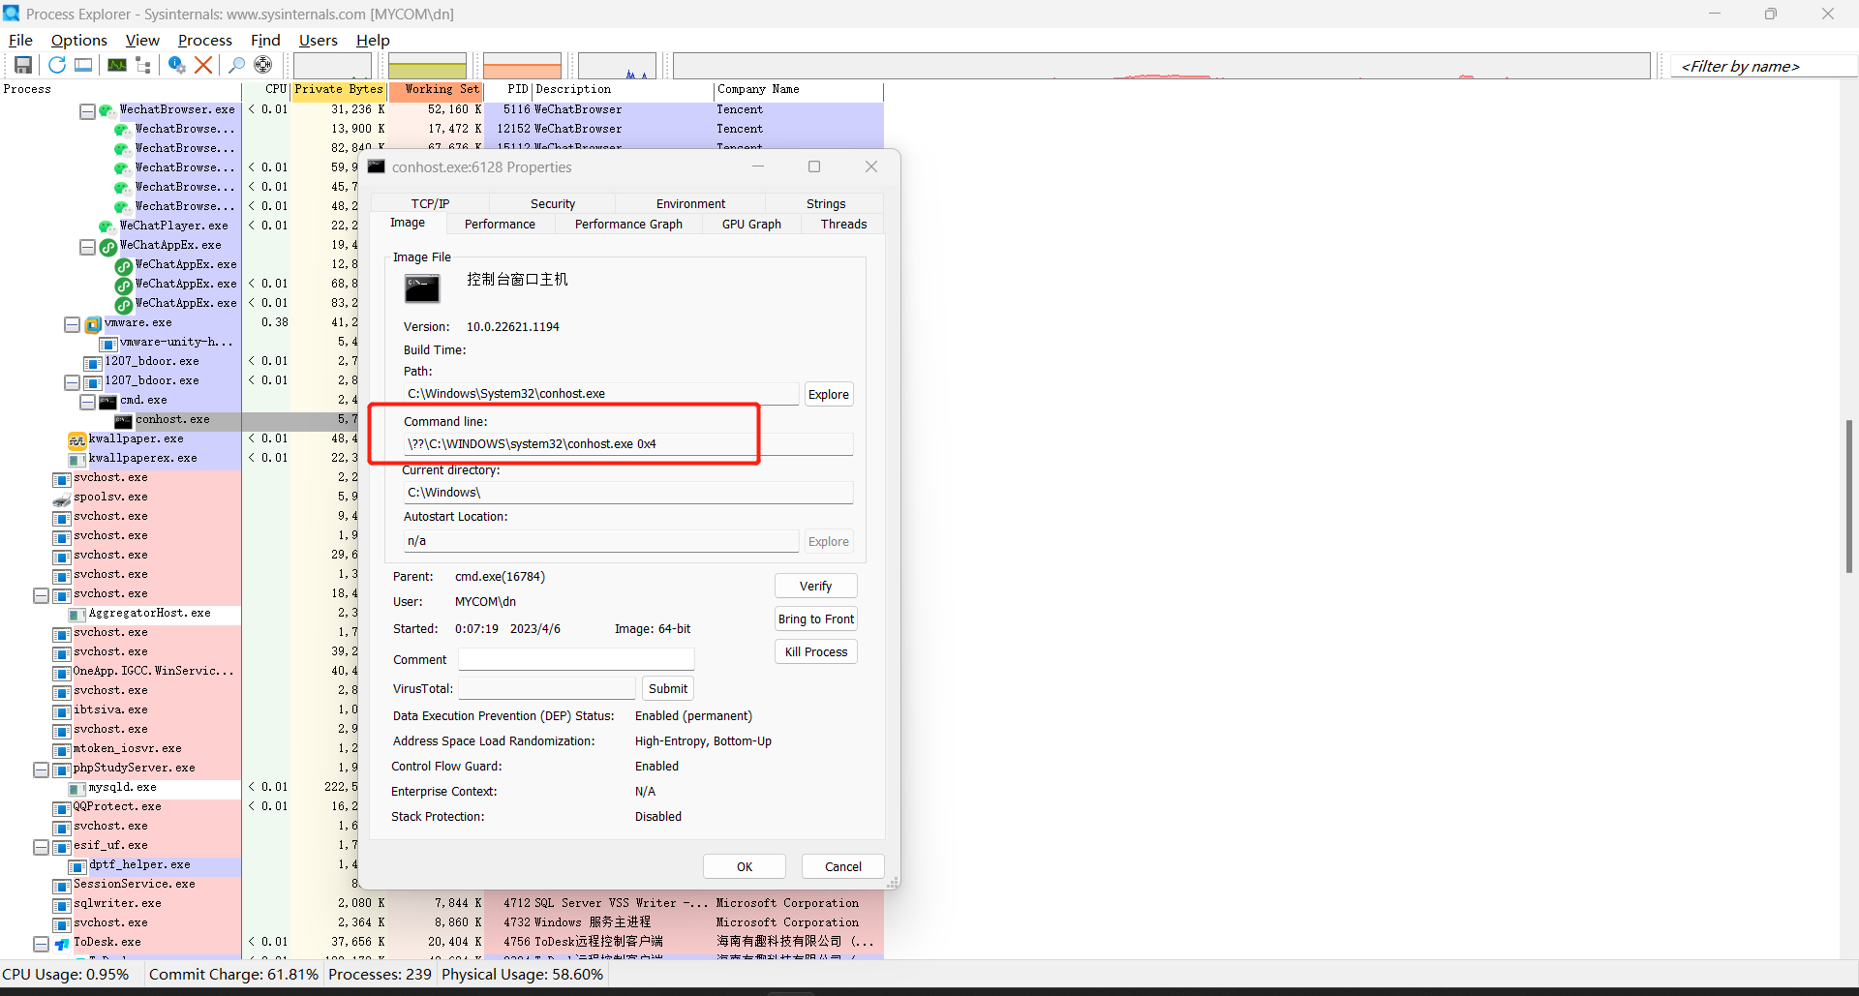The height and width of the screenshot is (996, 1859).
Task: Open the Options menu
Action: pos(79,40)
